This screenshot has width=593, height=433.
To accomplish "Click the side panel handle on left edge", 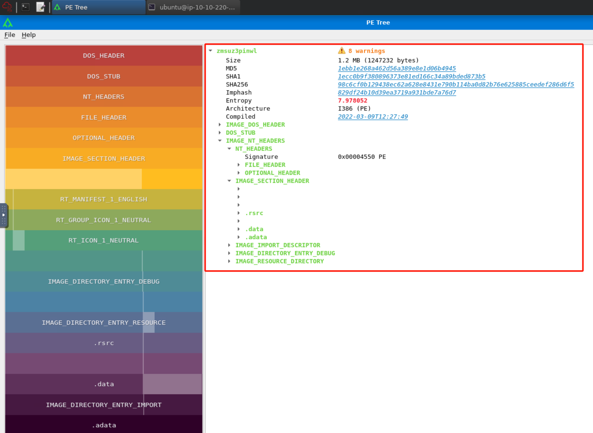I will (3, 215).
